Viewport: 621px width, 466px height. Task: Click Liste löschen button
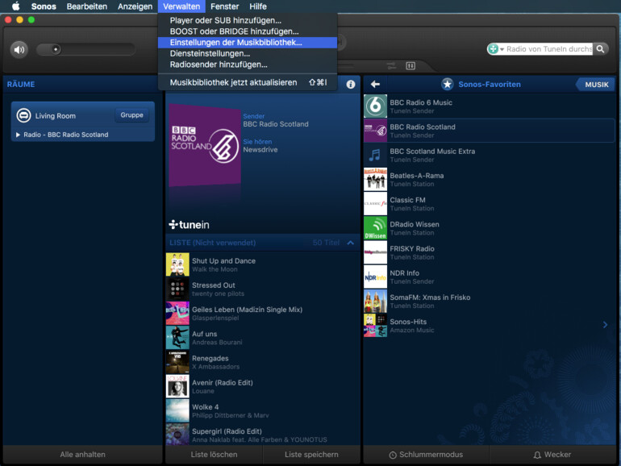pos(214,455)
